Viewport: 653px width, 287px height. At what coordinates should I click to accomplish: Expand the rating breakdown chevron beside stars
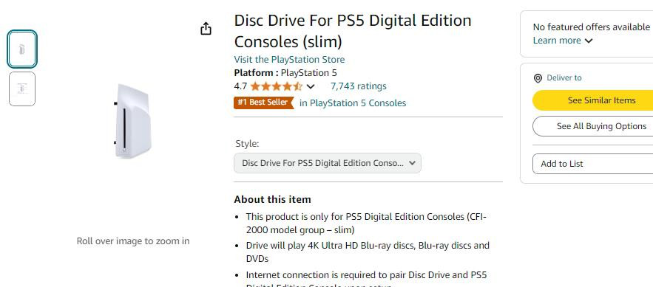311,86
